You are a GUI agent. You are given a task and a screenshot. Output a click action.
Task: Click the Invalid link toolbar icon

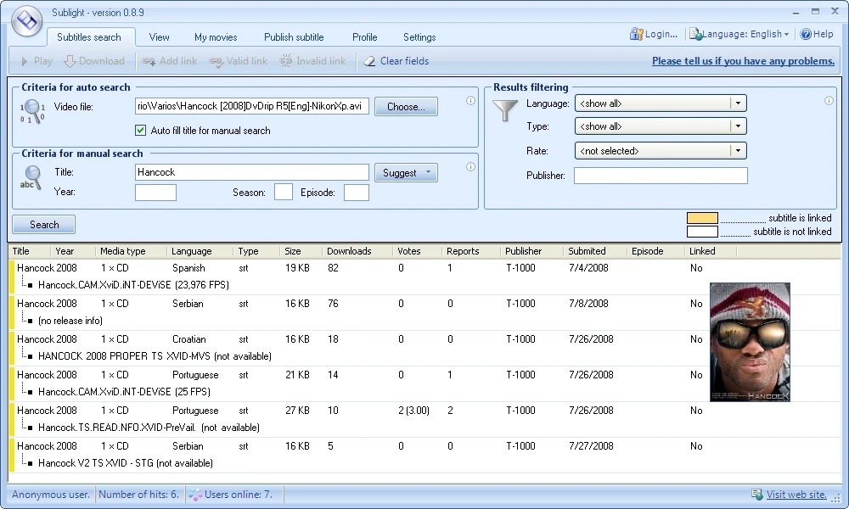pyautogui.click(x=286, y=61)
